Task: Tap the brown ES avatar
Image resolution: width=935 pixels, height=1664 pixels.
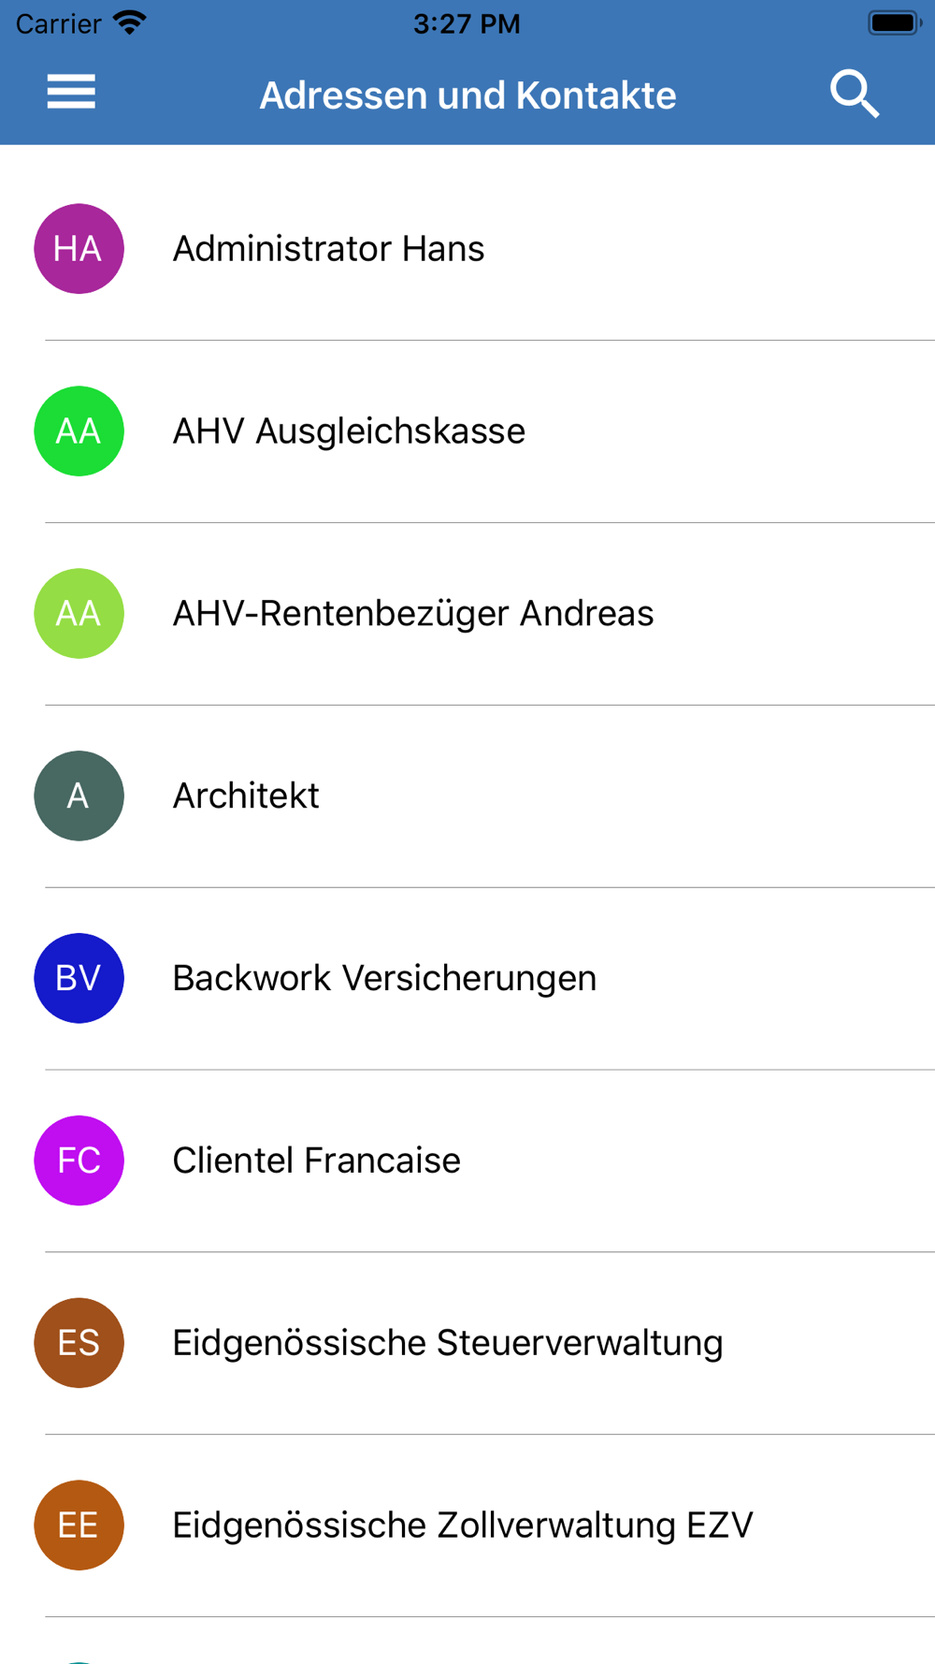Action: (79, 1343)
